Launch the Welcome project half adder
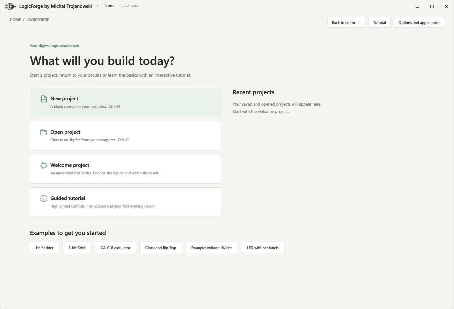Image resolution: width=454 pixels, height=309 pixels. (125, 169)
